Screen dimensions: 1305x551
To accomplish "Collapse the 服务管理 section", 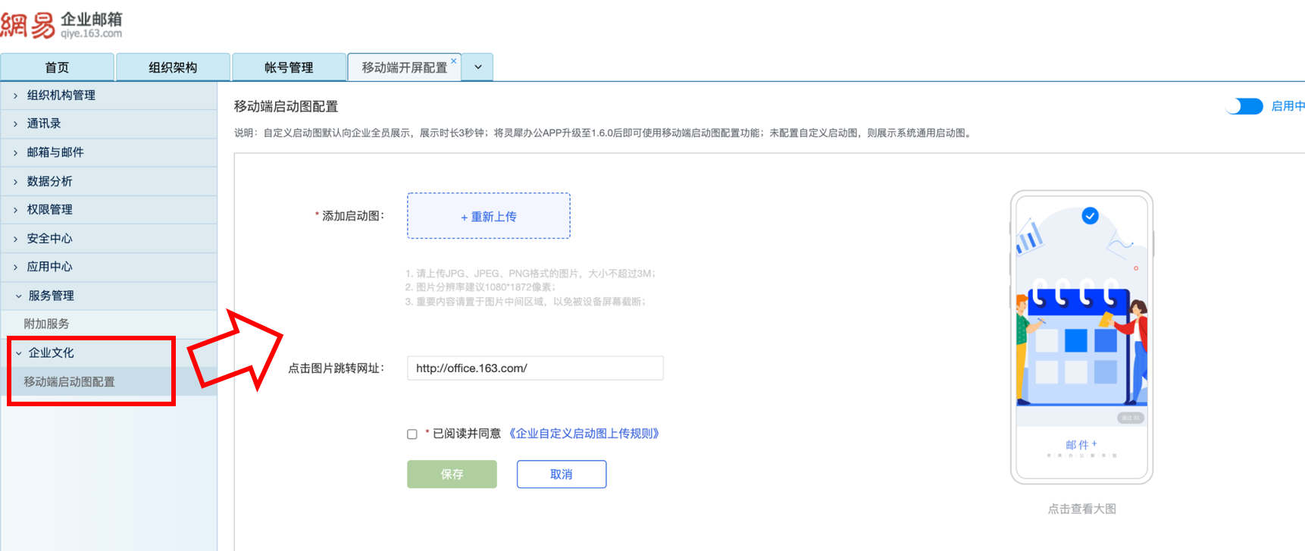I will pyautogui.click(x=51, y=296).
